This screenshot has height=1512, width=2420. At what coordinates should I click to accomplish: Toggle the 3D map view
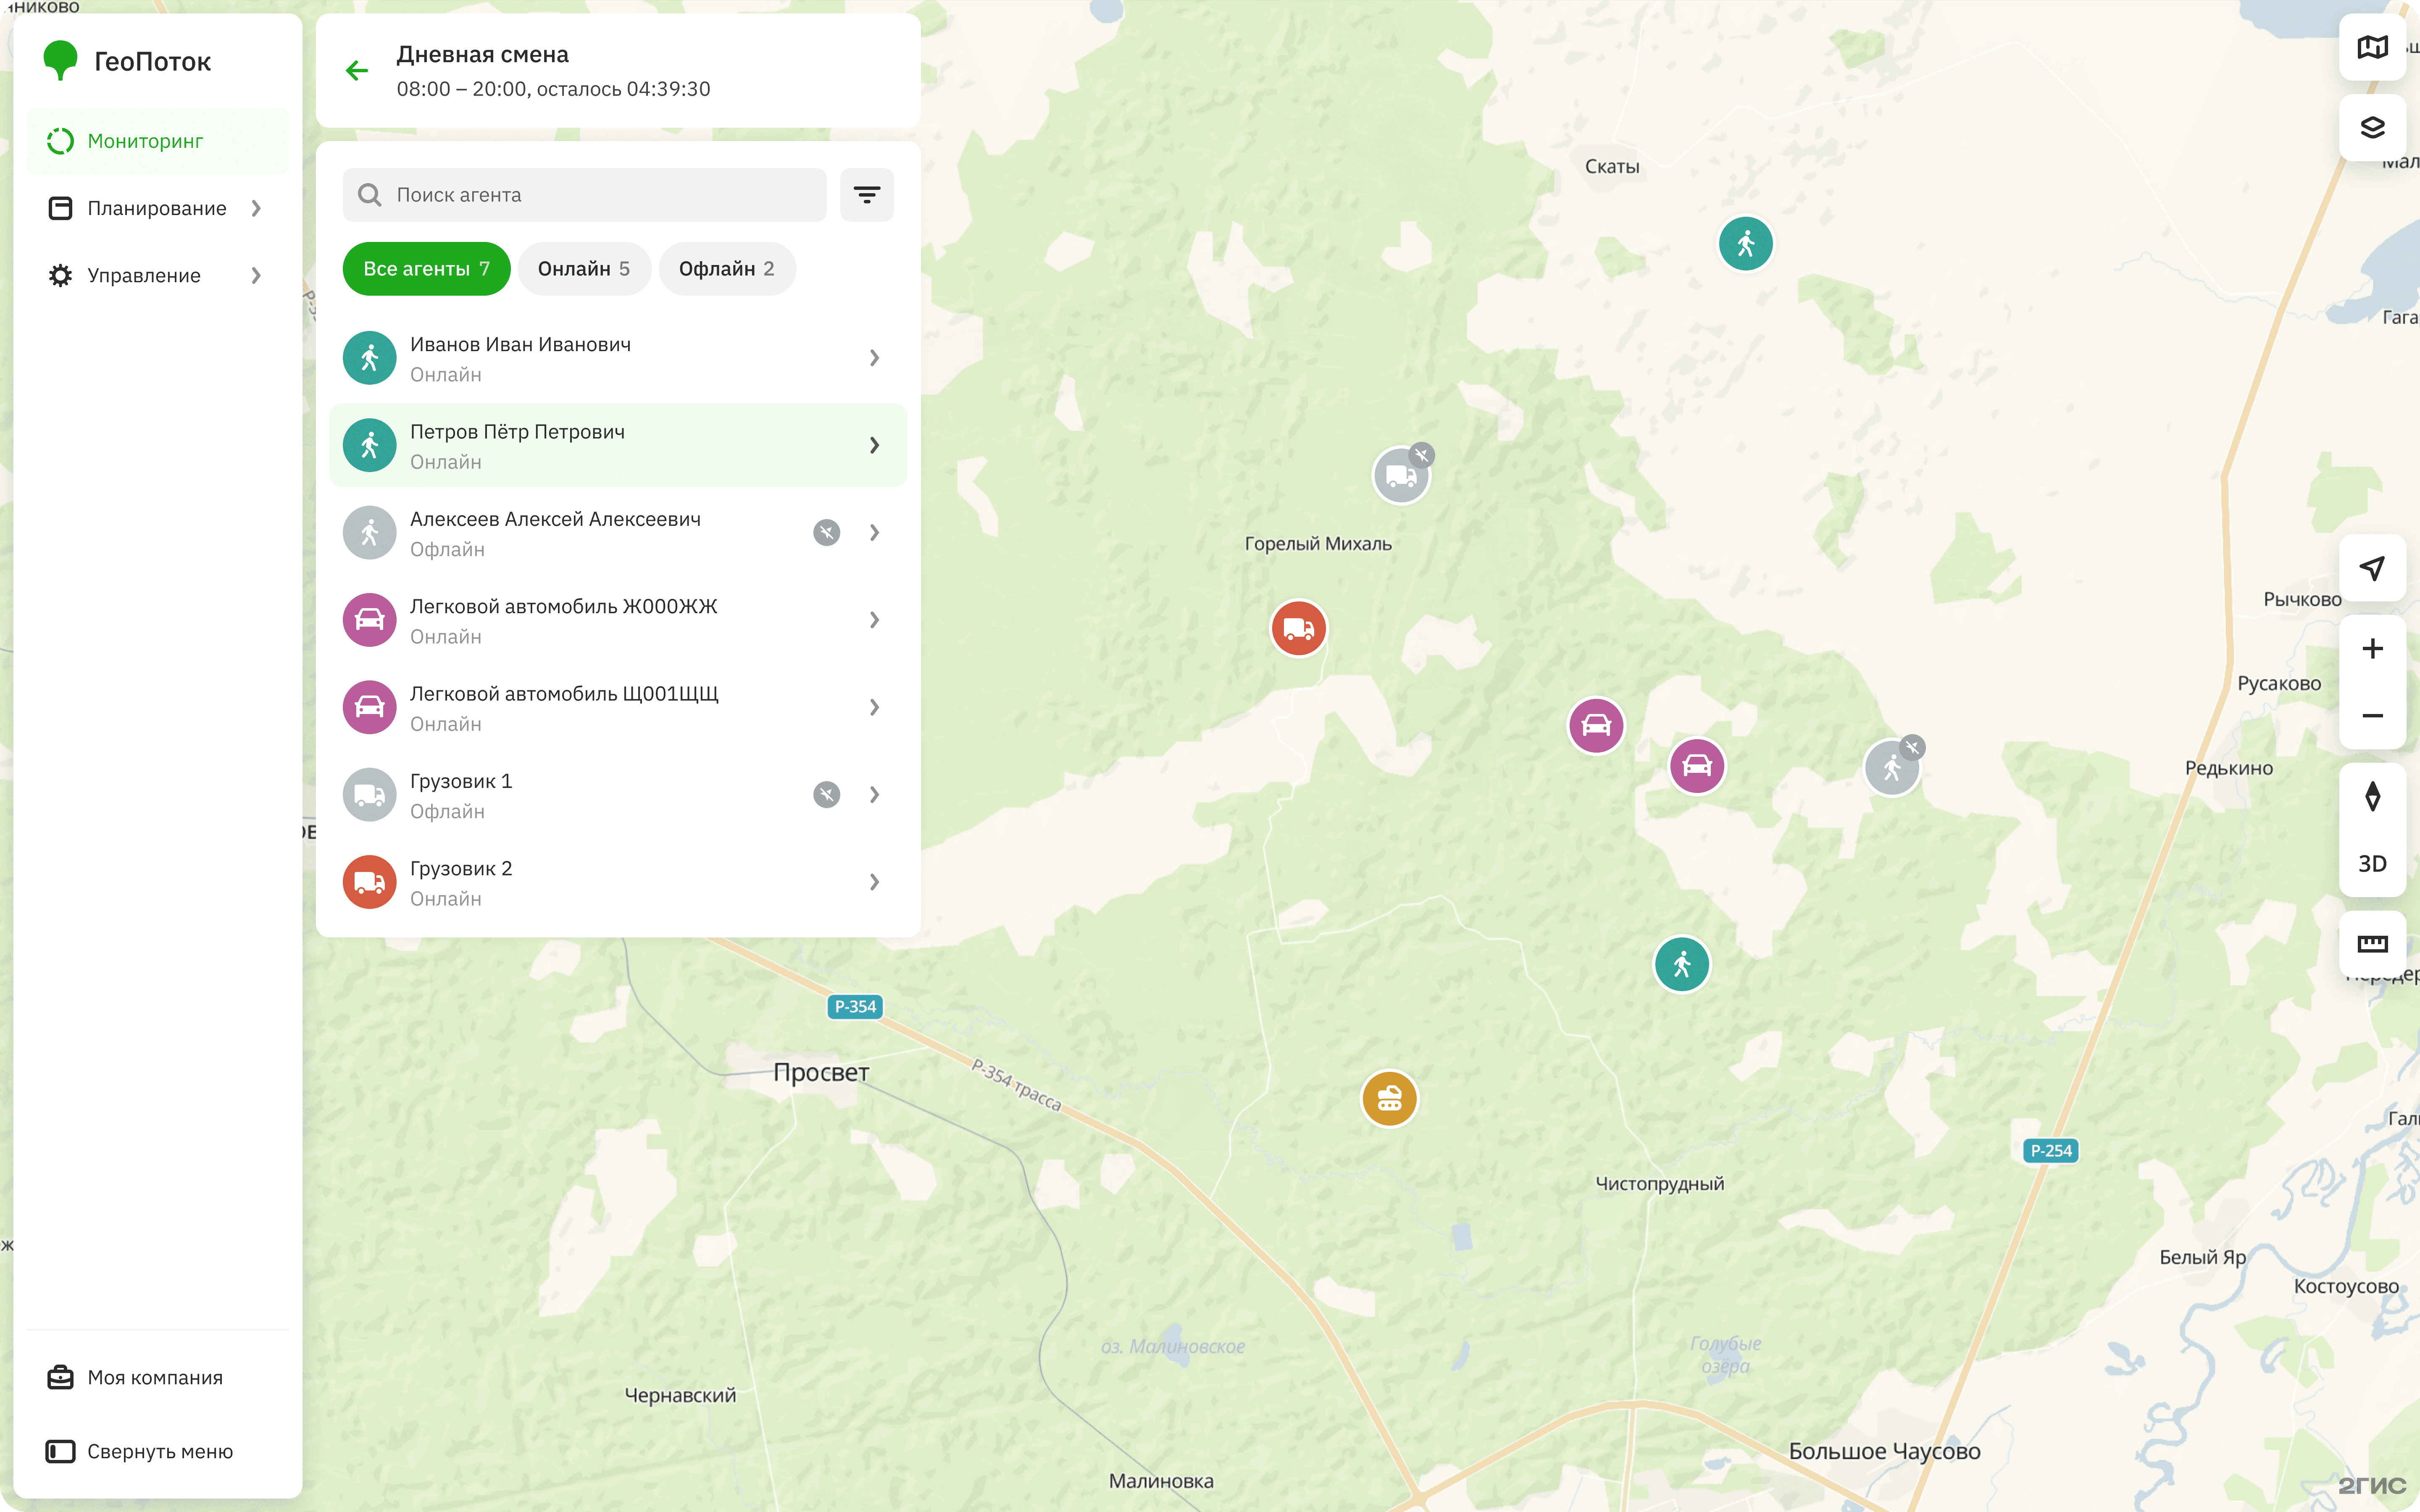2372,864
